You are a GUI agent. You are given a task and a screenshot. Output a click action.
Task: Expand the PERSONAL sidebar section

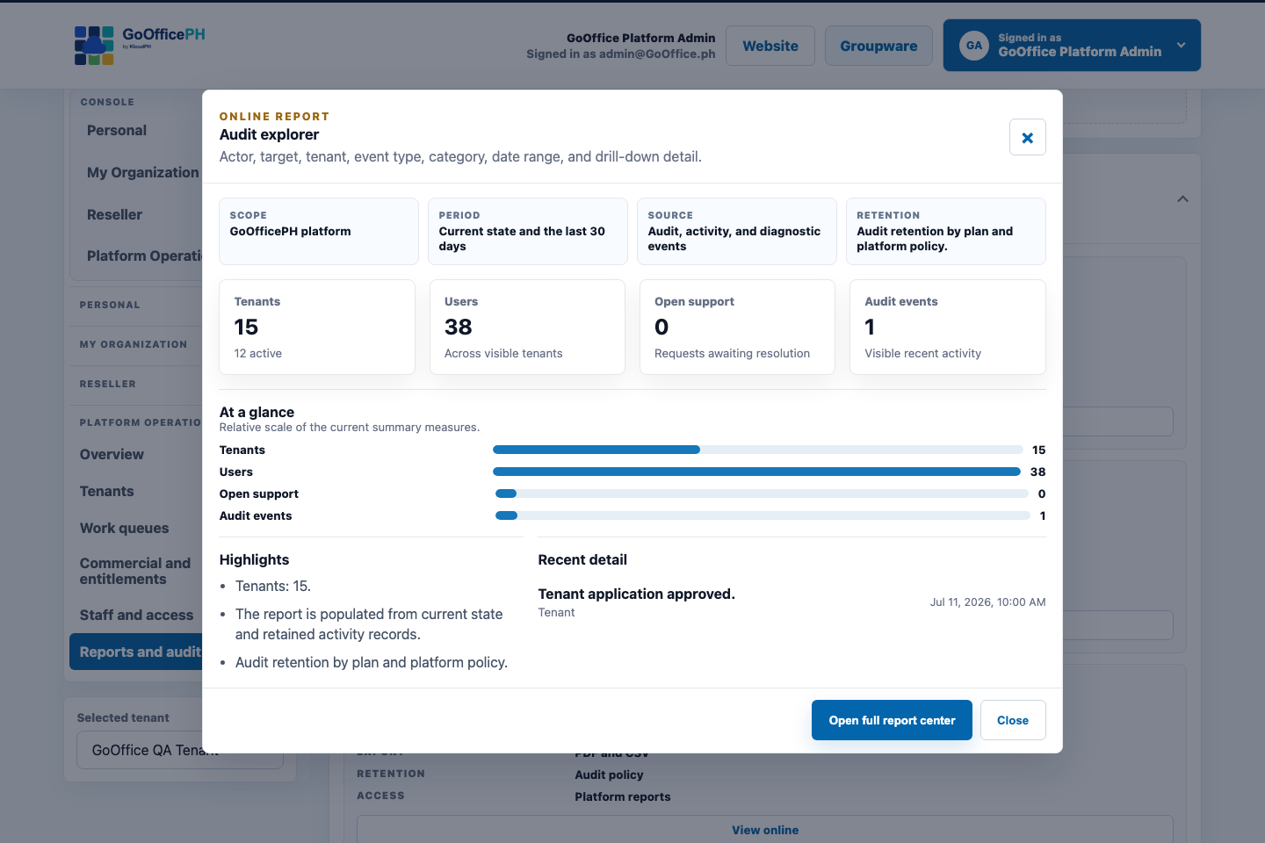[110, 305]
